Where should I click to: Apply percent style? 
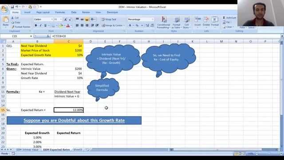tap(137, 25)
